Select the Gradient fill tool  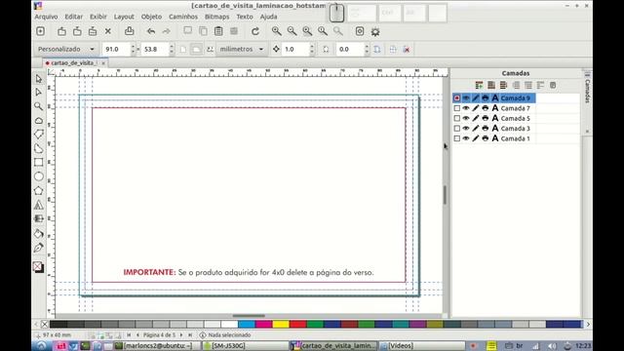coord(39,218)
